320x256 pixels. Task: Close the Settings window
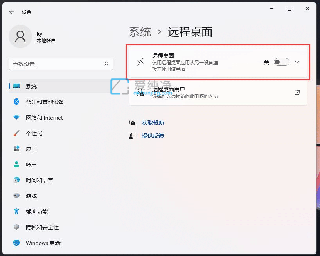(x=307, y=9)
